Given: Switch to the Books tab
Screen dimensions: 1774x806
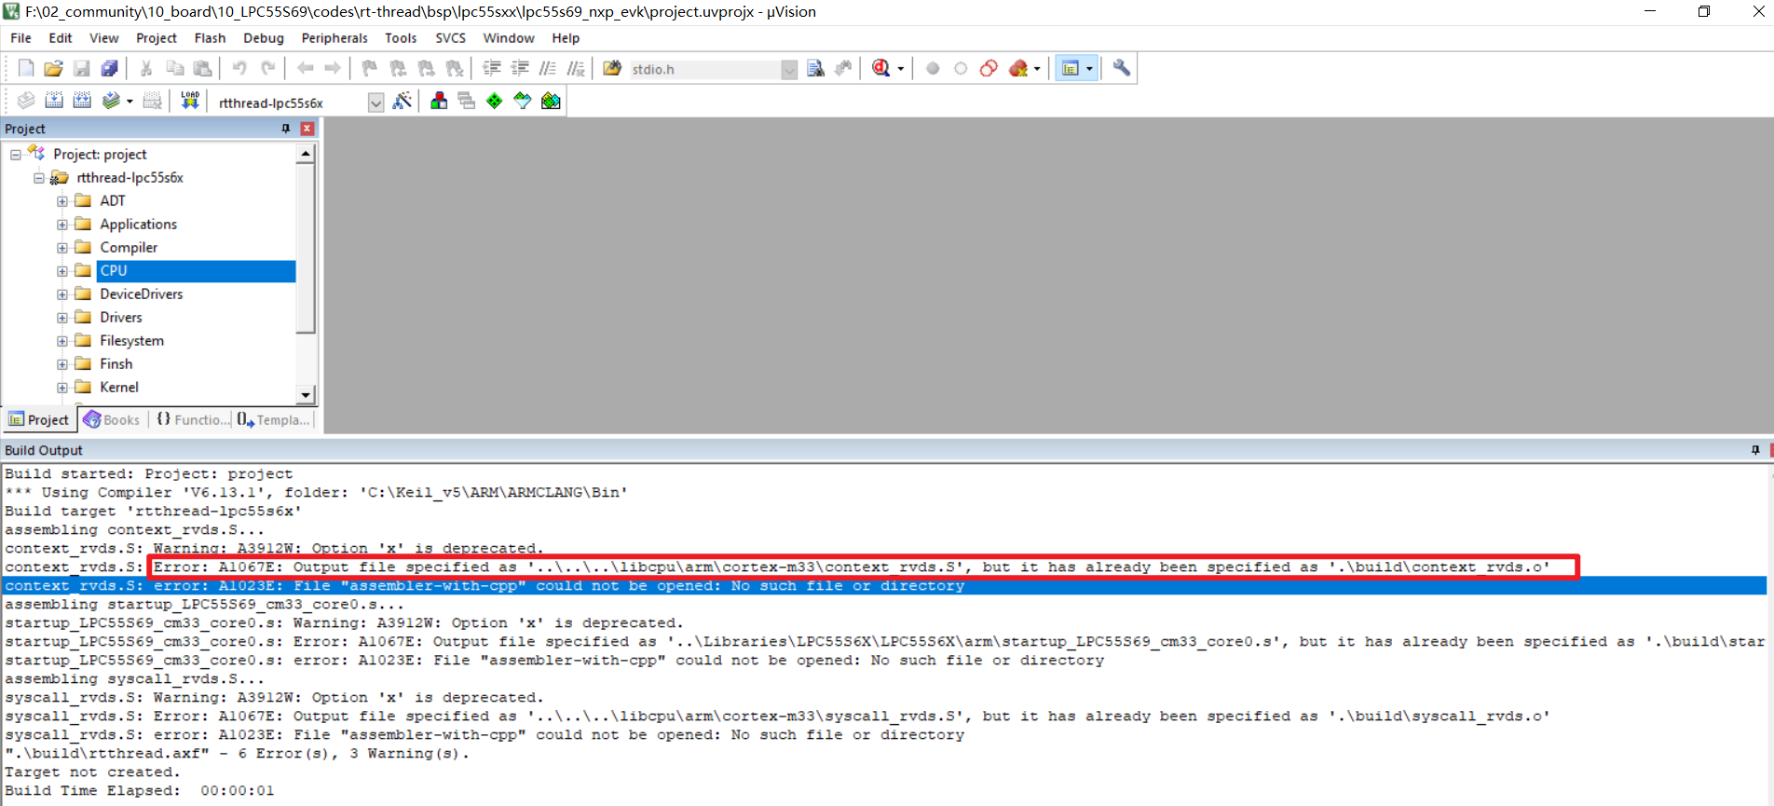Looking at the screenshot, I should [112, 420].
